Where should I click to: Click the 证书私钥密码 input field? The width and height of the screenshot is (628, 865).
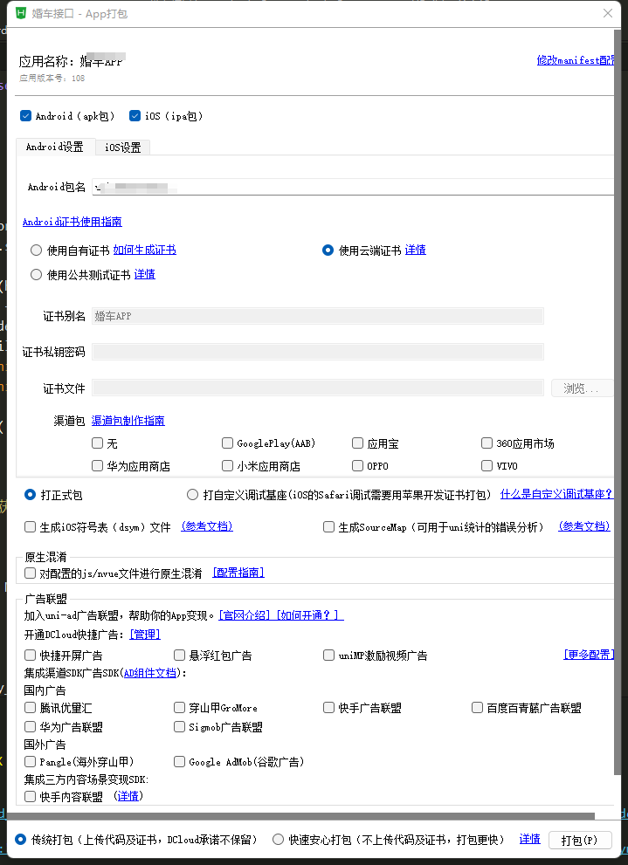pyautogui.click(x=317, y=352)
